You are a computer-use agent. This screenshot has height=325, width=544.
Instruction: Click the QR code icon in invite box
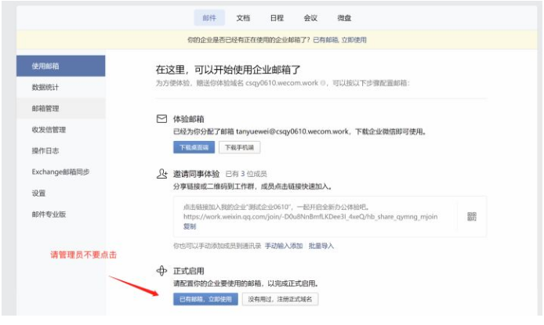point(472,217)
